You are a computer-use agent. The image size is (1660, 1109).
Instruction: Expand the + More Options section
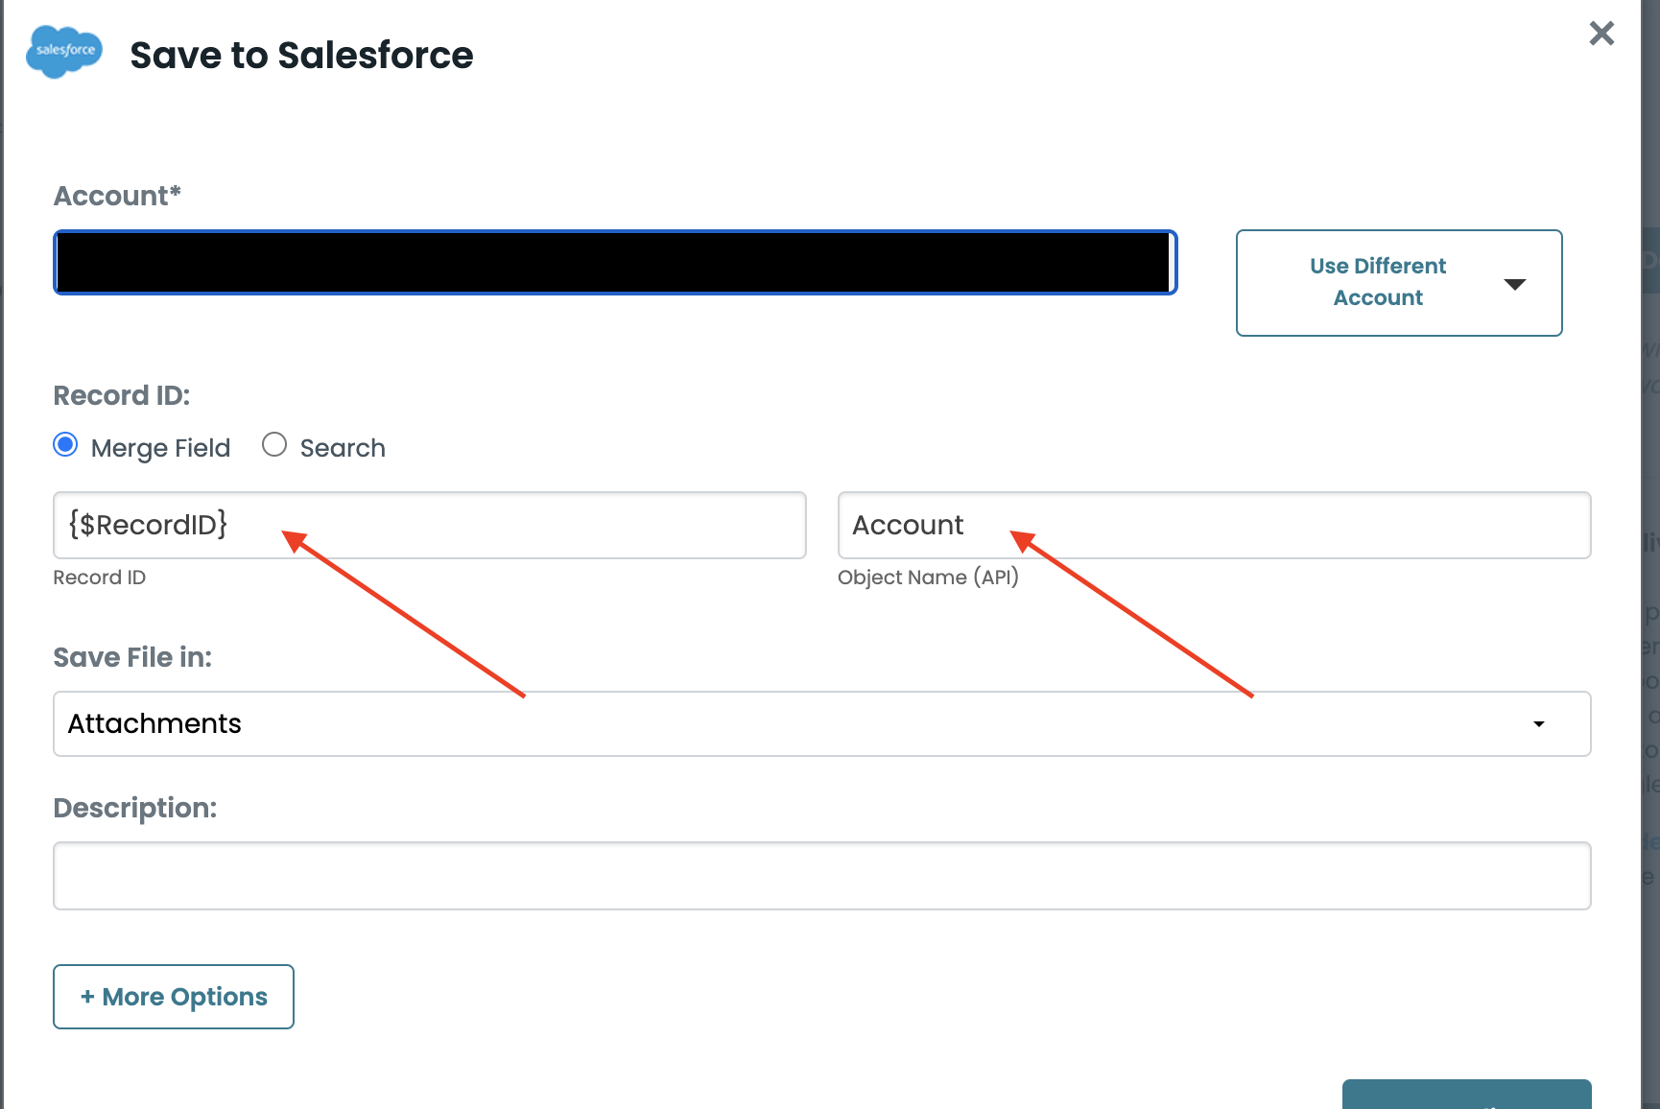point(174,997)
